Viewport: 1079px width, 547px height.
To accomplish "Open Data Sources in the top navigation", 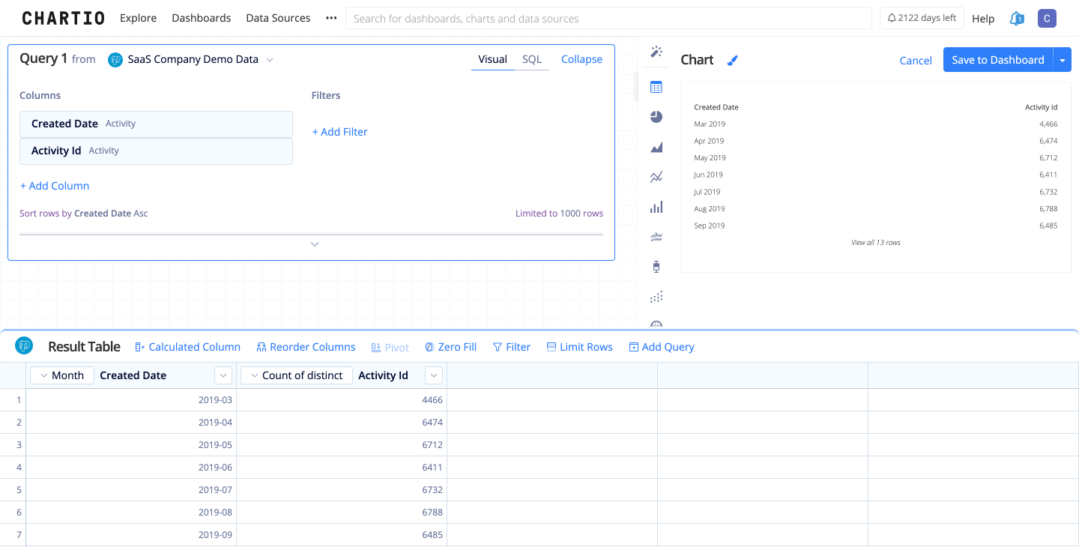I will coord(278,18).
